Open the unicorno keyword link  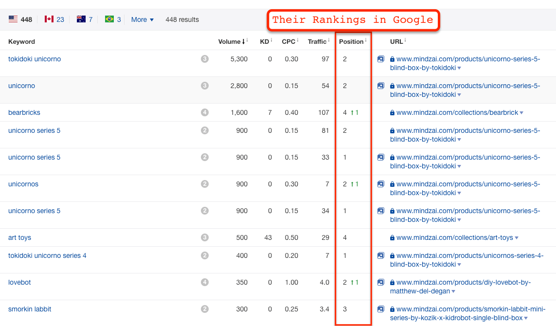pos(21,86)
